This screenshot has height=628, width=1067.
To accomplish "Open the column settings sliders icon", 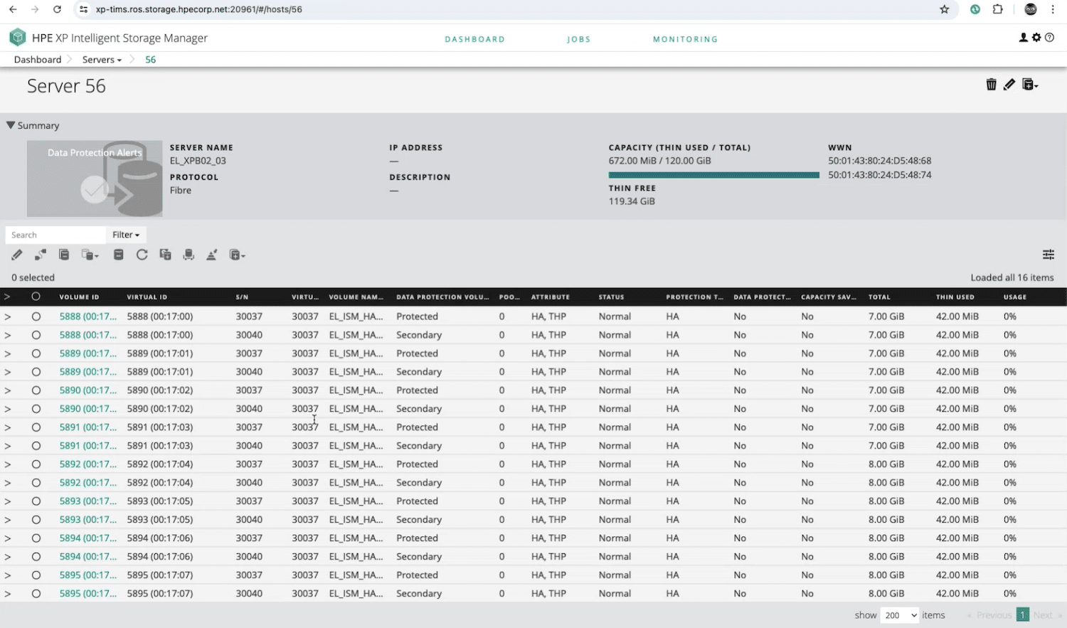I will (x=1049, y=255).
